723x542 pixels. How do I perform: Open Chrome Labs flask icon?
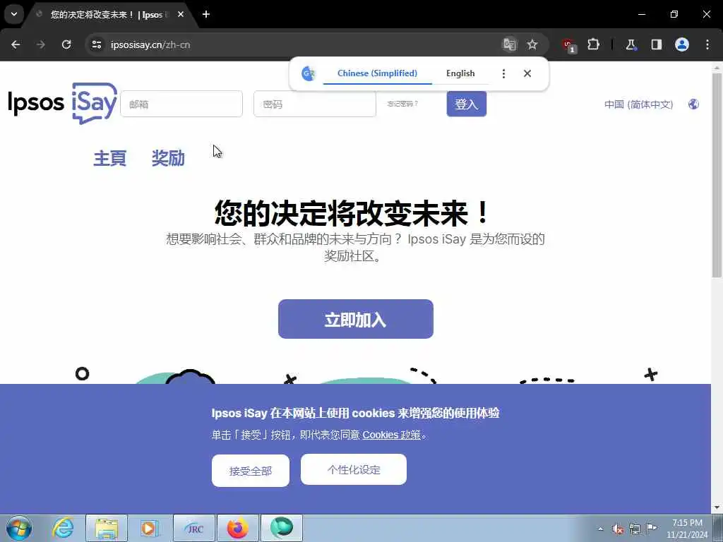coord(631,44)
